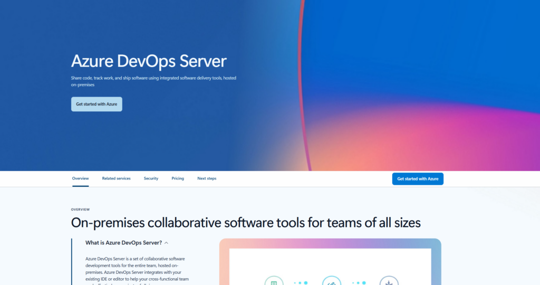
Task: Click the blue pencil circle icon
Action: point(332,281)
